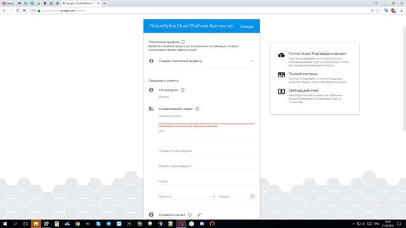Image resolution: width=406 pixels, height=228 pixels.
Task: Go back to previous page
Action: (x=4, y=11)
